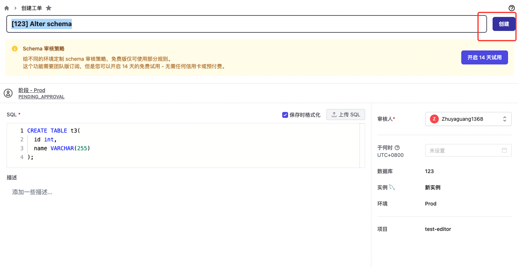Bookmark this page with the star icon

49,8
